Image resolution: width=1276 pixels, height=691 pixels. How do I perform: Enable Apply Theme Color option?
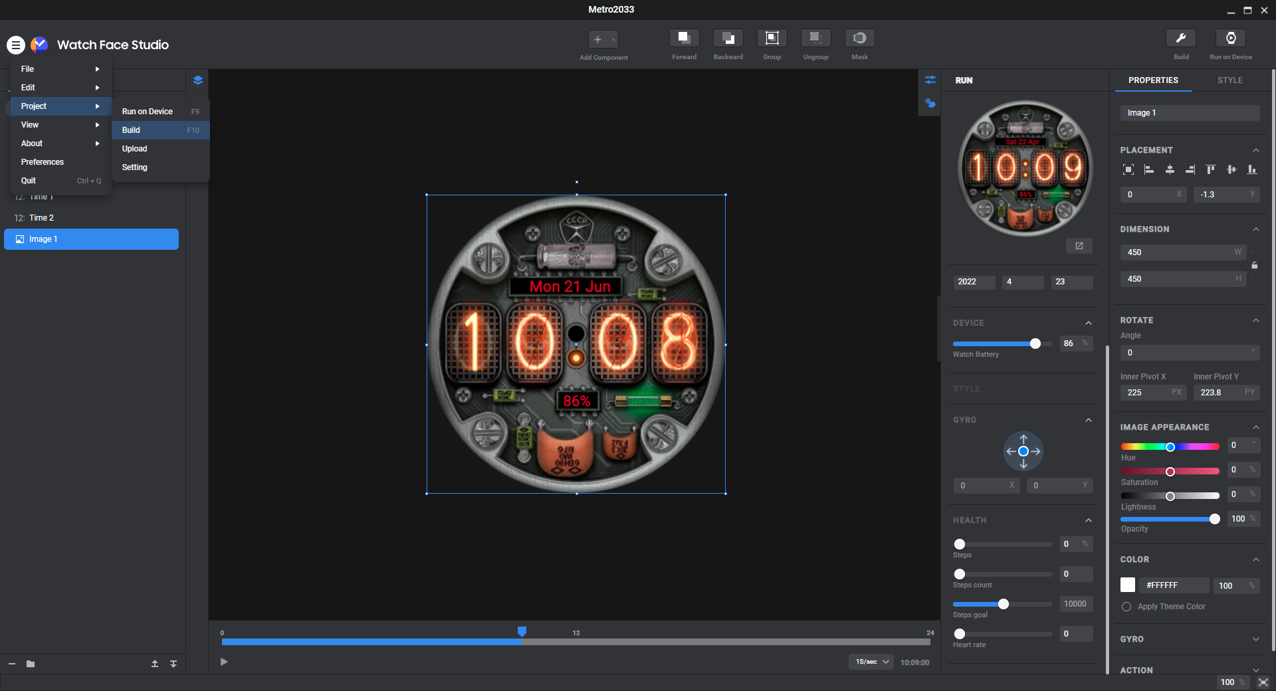click(x=1126, y=607)
